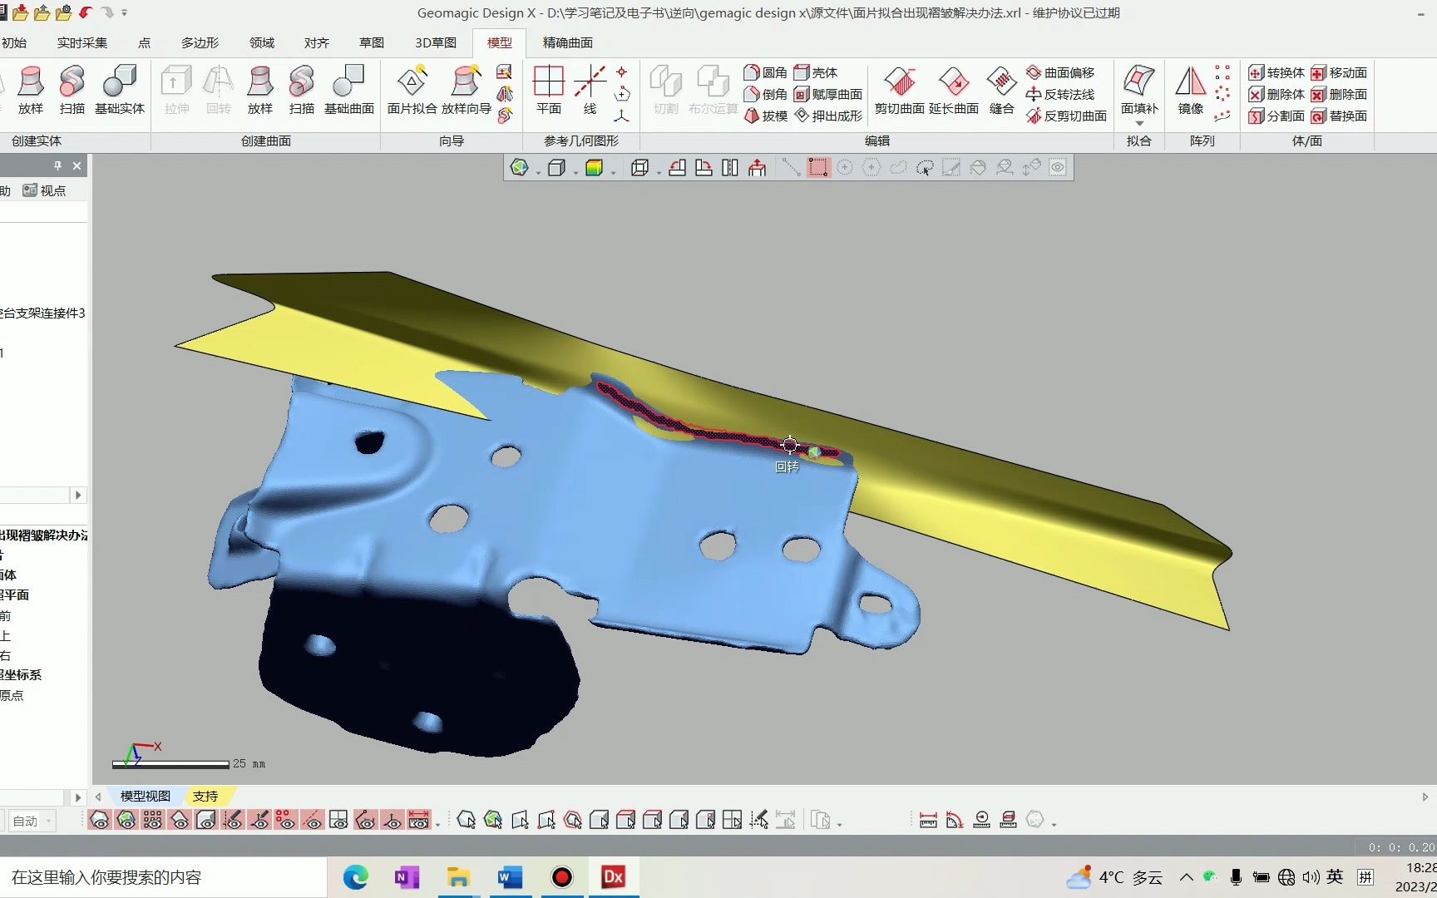Open the Mirror (镜像) tool

click(x=1191, y=90)
